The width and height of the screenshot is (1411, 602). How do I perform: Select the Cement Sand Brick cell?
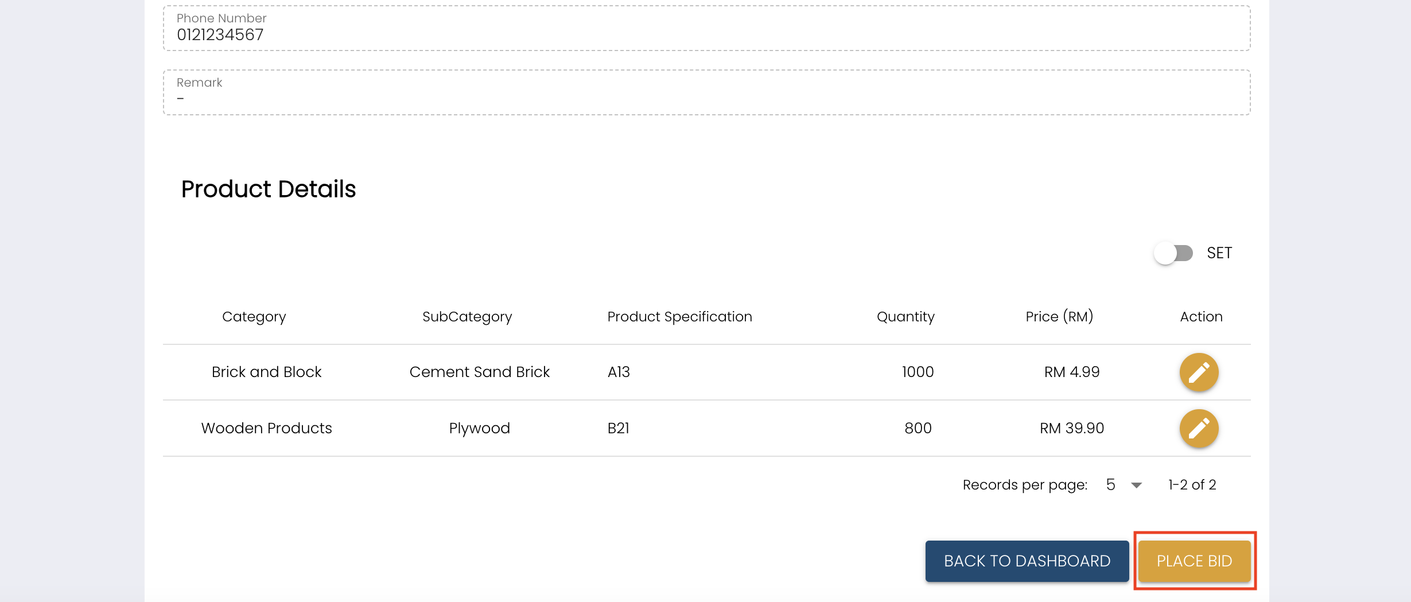pos(479,372)
